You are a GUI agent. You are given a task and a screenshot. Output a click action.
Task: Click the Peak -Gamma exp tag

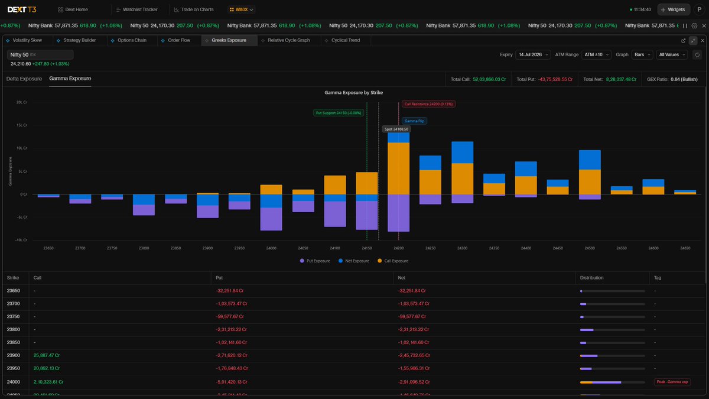tap(672, 382)
